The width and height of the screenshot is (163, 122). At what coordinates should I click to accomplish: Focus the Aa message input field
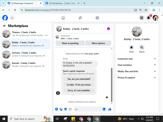[x=88, y=109]
